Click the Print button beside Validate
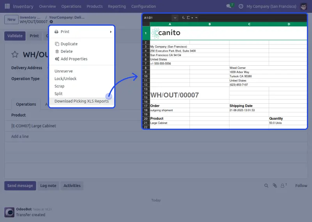312x222 pixels. click(34, 36)
